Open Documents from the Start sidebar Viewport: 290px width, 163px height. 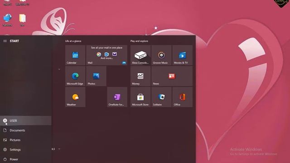26,130
